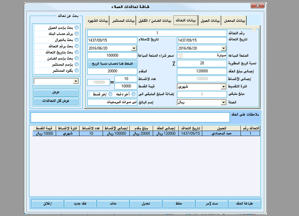
Task: Click رقم التعاقد input field
Action: (x=157, y=33)
